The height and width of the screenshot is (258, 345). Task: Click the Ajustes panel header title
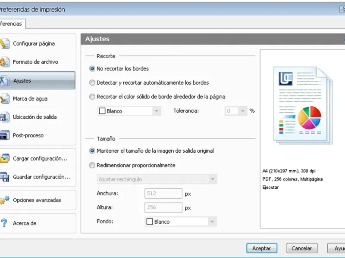point(97,39)
